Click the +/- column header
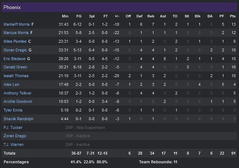 point(117,16)
